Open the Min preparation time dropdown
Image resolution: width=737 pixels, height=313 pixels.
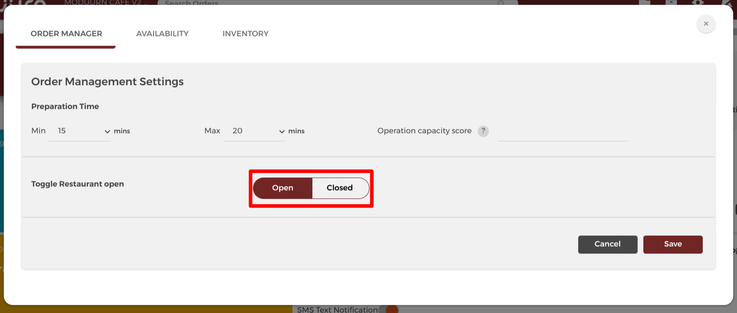point(107,131)
